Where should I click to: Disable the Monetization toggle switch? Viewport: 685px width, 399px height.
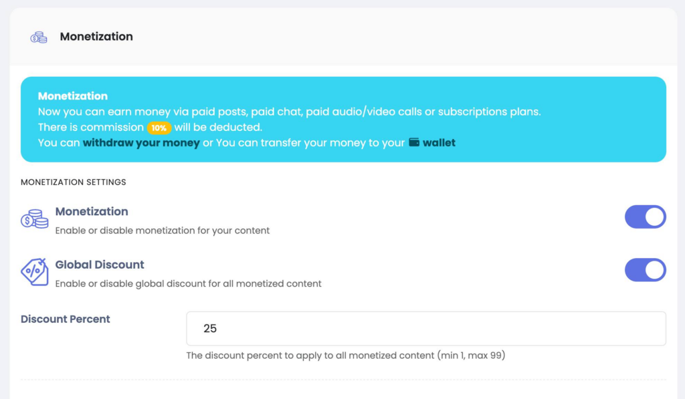[646, 217]
